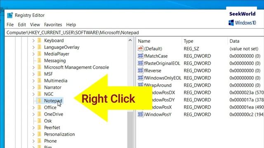Expand the Narrator key
The width and height of the screenshot is (264, 148).
tap(33, 88)
